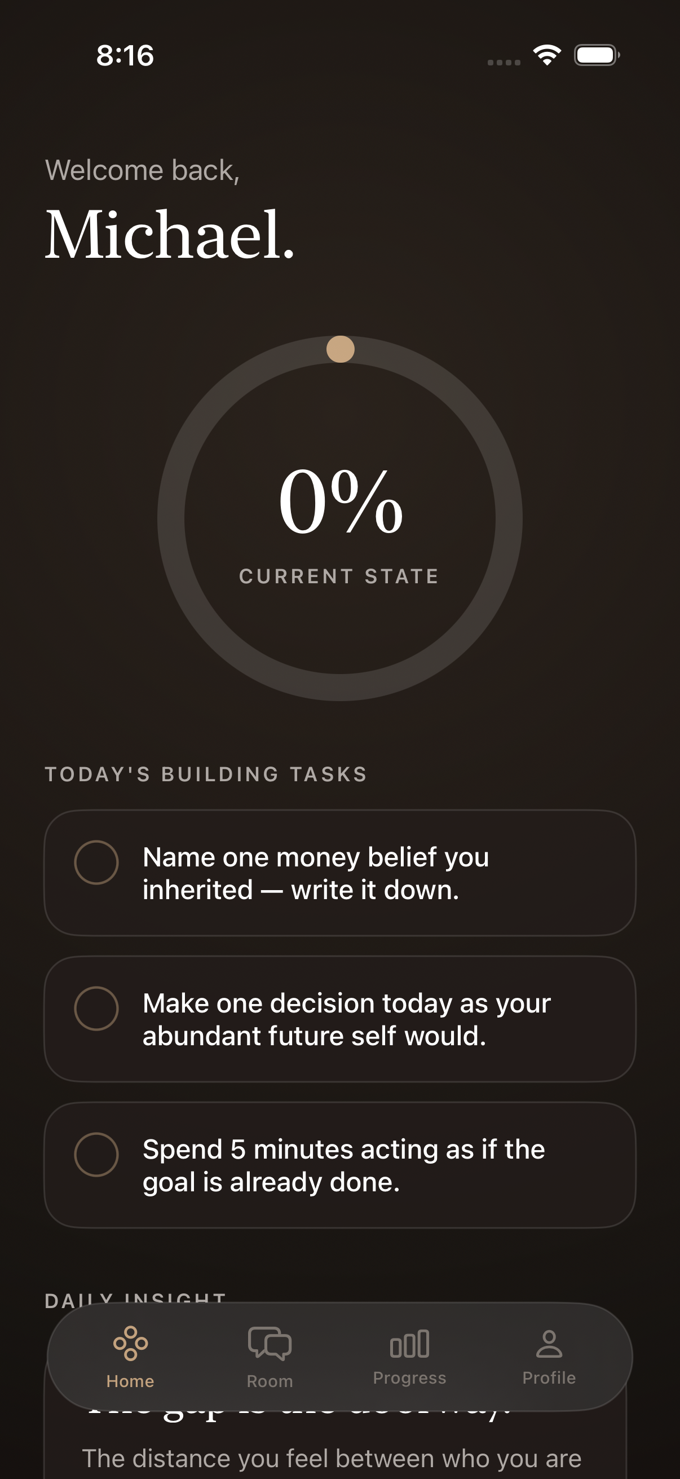The height and width of the screenshot is (1479, 680).
Task: Tap the cellular signal dots
Action: click(504, 62)
